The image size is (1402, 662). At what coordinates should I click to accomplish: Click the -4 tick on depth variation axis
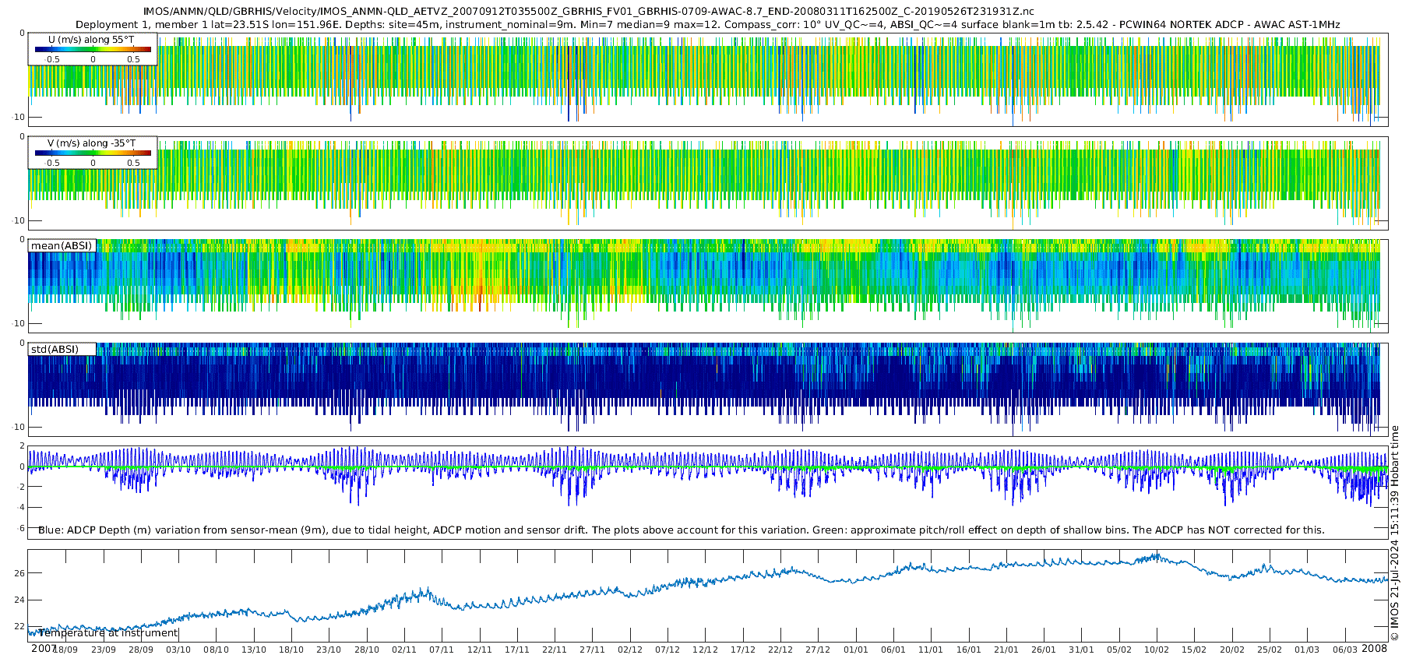pyautogui.click(x=19, y=508)
